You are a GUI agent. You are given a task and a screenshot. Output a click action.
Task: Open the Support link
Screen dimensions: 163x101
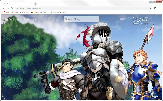click(x=155, y=97)
